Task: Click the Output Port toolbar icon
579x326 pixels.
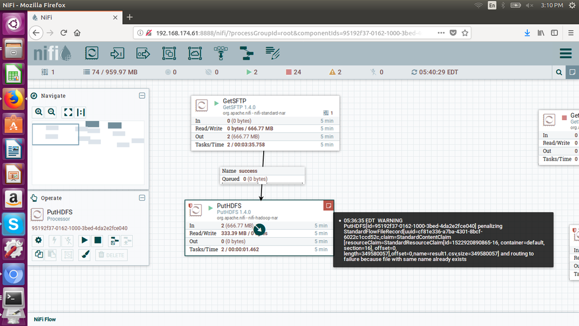Action: [x=143, y=54]
